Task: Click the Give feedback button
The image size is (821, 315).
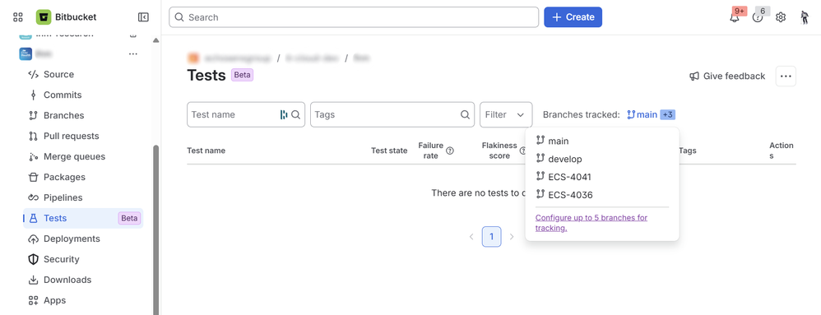Action: tap(727, 76)
